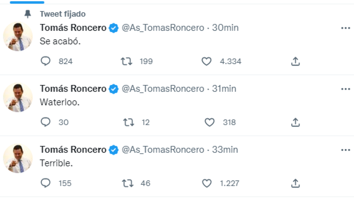Like the "Terrible." tweet
354x202 pixels.
pos(207,183)
